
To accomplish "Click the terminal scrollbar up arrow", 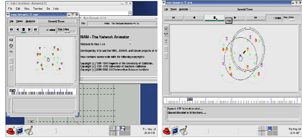I will [x=130, y=13].
